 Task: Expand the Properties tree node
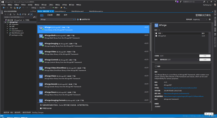pos(7,24)
